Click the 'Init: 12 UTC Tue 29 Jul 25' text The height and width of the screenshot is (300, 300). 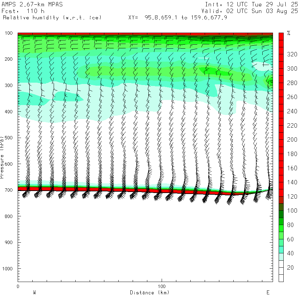pyautogui.click(x=252, y=4)
